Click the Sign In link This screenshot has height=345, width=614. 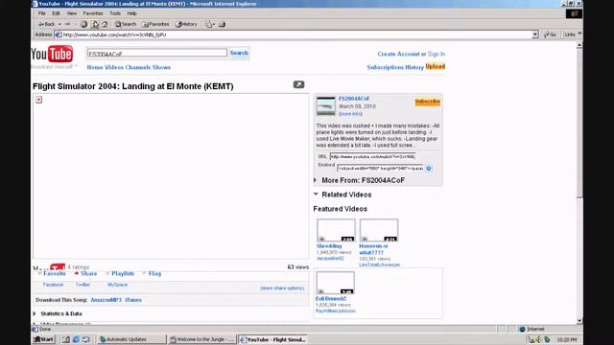point(437,54)
